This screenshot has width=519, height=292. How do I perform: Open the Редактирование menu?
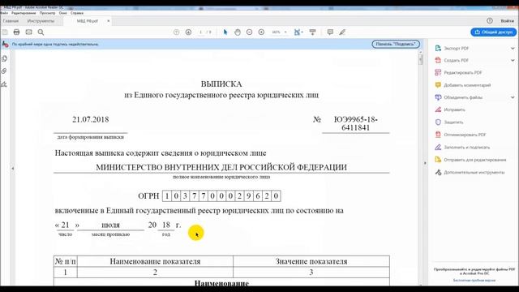24,13
